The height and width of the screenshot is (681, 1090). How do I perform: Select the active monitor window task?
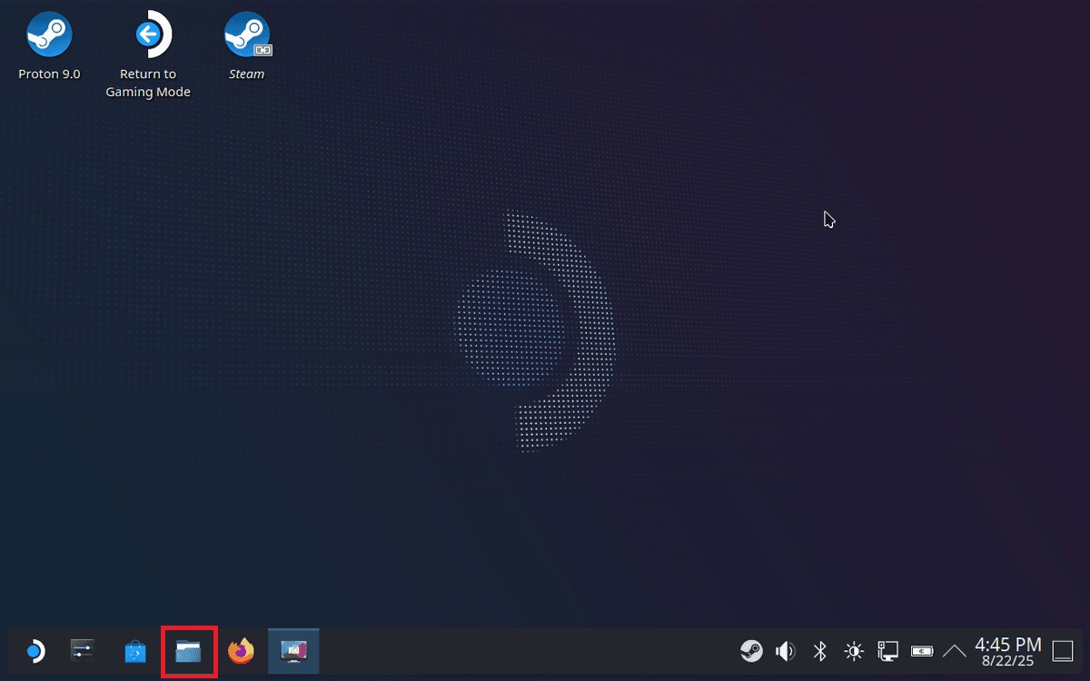[293, 651]
